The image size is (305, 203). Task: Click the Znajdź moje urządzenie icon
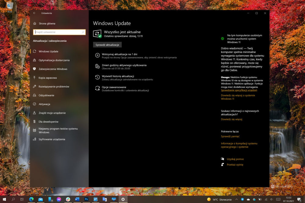pos(34,113)
